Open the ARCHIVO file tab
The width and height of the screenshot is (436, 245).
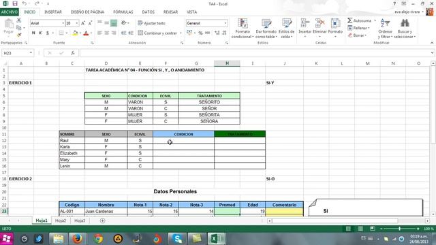click(10, 12)
